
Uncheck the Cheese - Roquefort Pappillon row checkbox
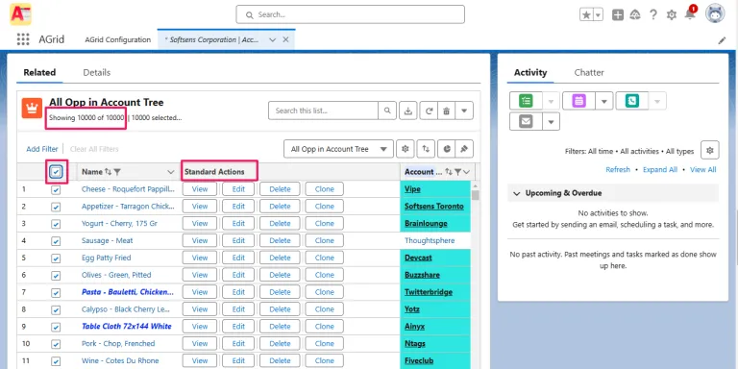point(56,189)
